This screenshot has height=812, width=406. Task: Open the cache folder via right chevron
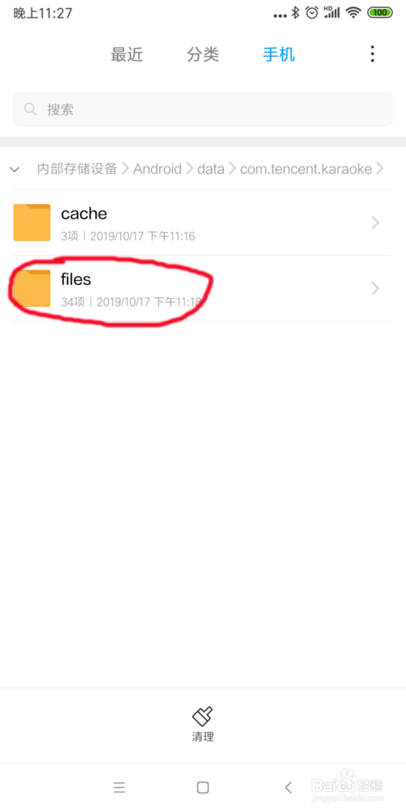click(x=375, y=222)
